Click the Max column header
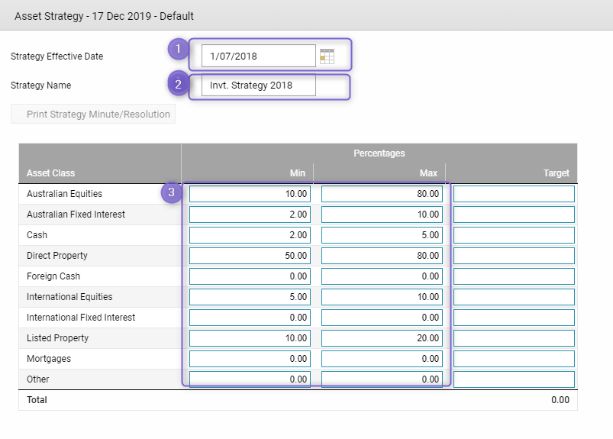The width and height of the screenshot is (613, 439). pos(428,173)
